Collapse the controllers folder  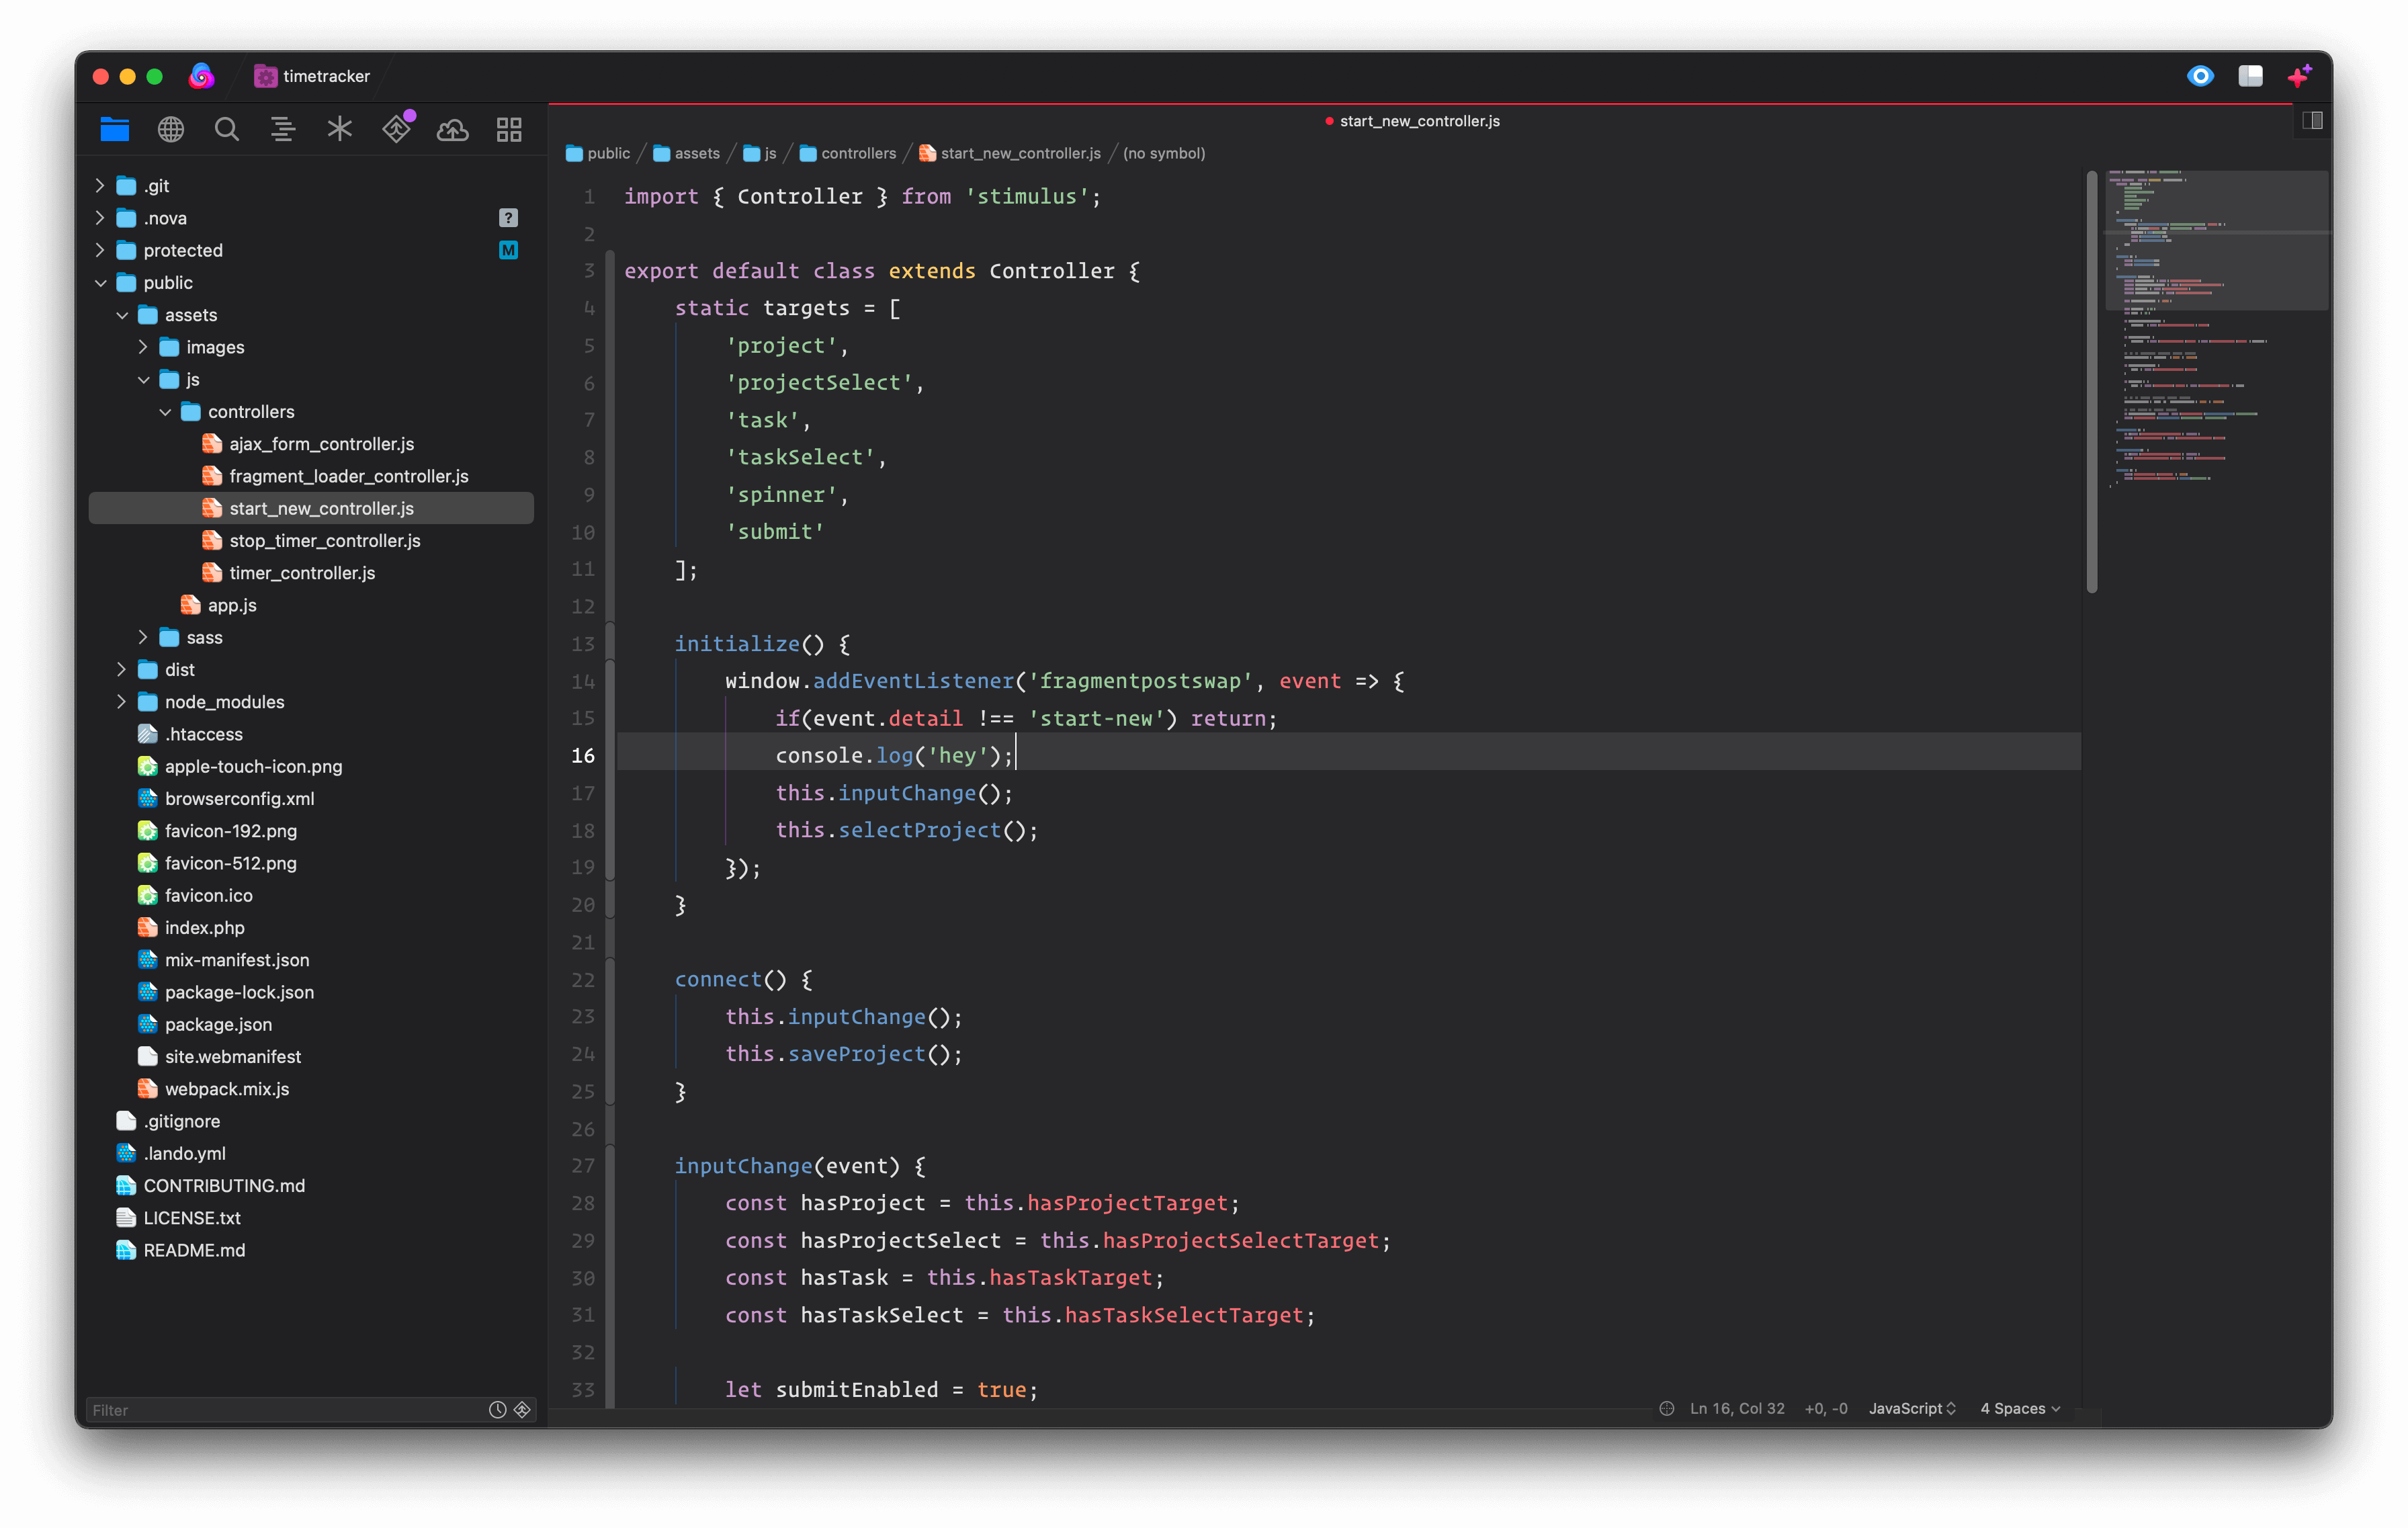[165, 412]
